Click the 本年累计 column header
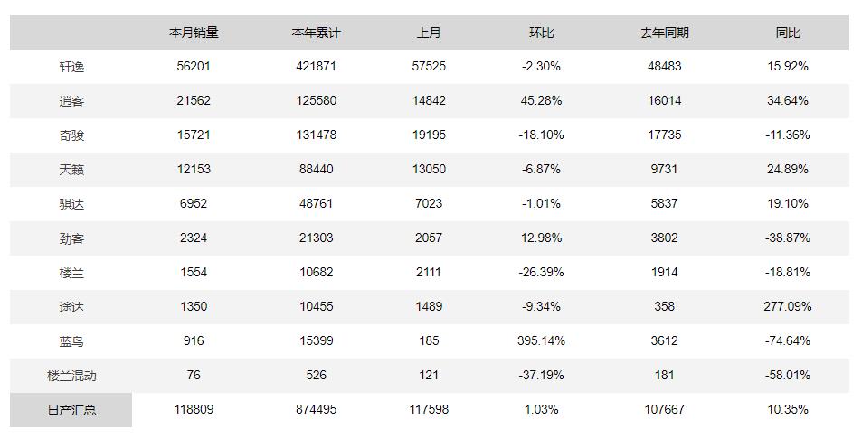Viewport: 862px width, 438px height. (x=316, y=33)
